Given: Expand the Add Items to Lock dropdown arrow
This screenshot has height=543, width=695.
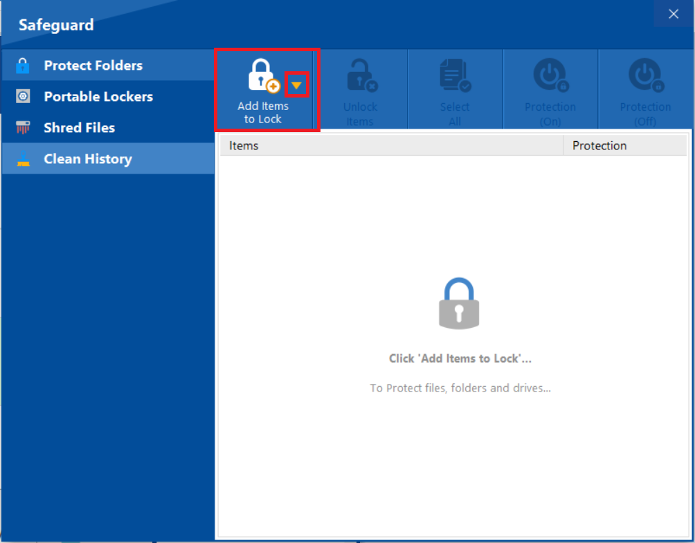Looking at the screenshot, I should point(296,85).
